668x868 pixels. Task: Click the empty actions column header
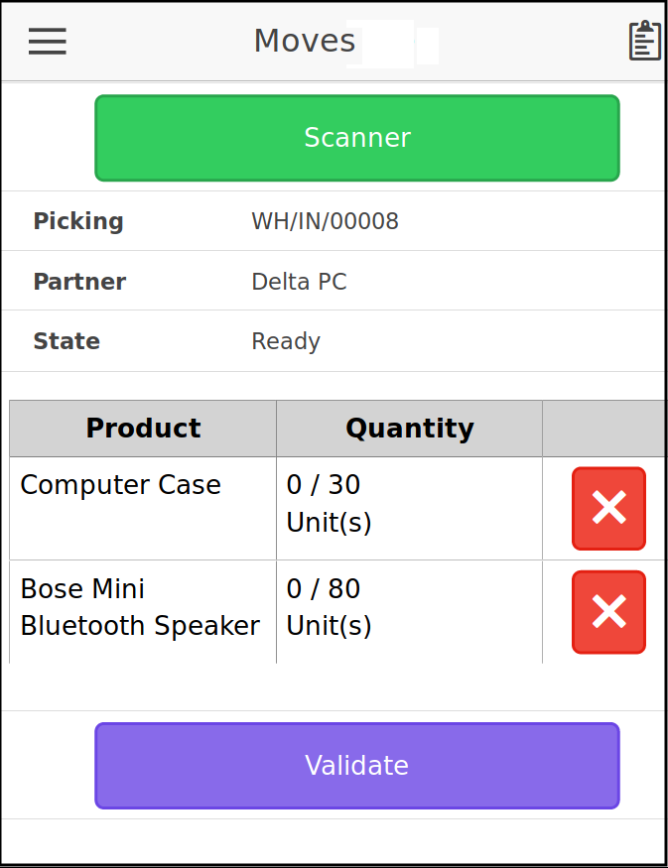[603, 429]
